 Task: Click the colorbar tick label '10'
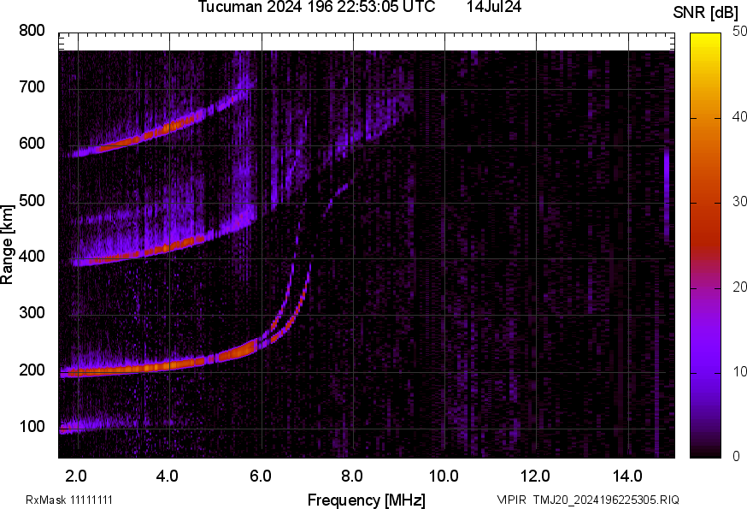click(739, 372)
